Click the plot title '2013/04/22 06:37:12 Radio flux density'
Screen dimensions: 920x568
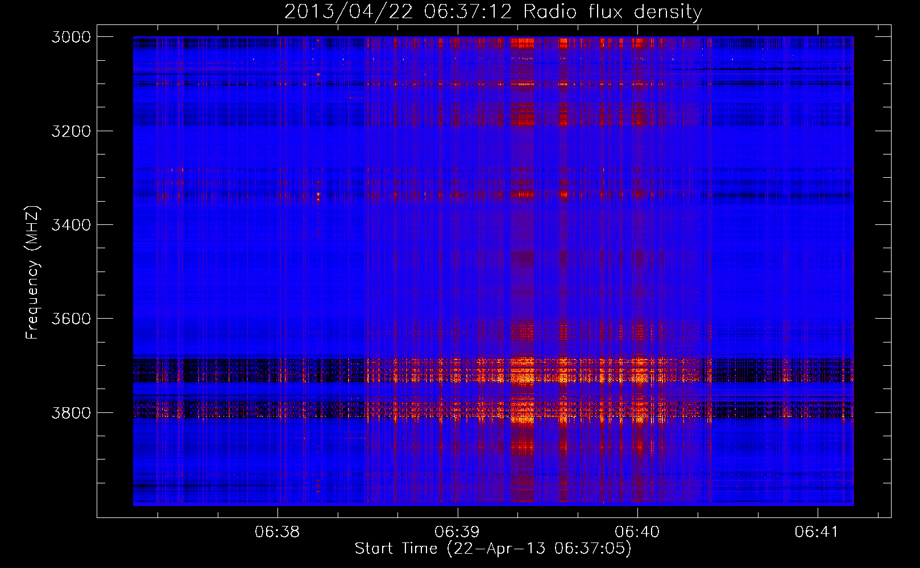click(x=493, y=11)
